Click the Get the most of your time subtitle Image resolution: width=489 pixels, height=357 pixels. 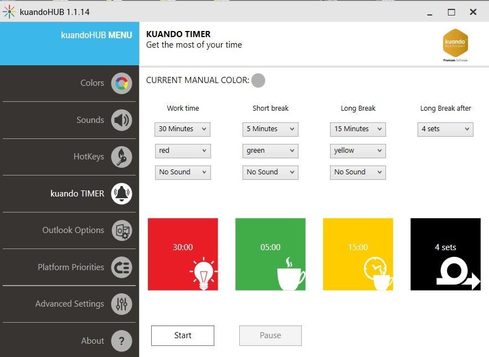click(194, 45)
